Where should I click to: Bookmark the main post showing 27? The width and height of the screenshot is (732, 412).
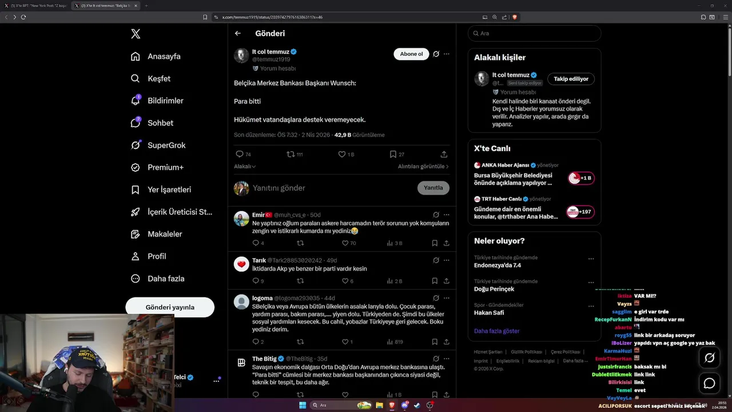point(397,154)
